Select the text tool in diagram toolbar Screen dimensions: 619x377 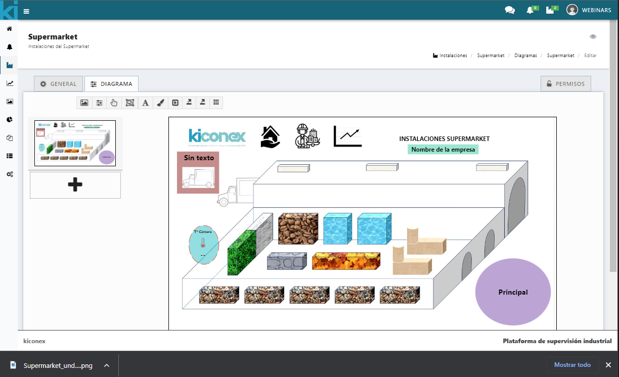[x=145, y=103]
